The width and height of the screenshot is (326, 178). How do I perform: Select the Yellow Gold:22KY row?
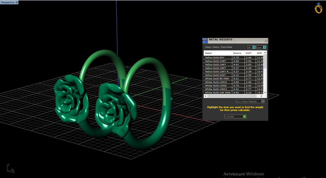click(x=218, y=75)
